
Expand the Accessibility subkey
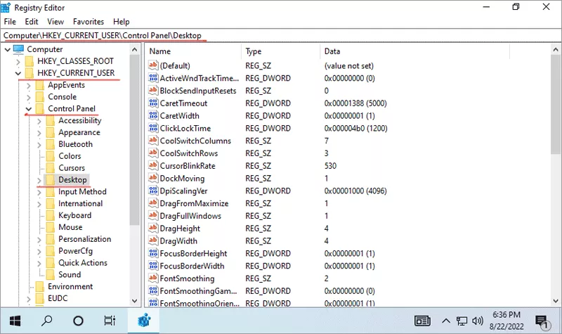39,121
